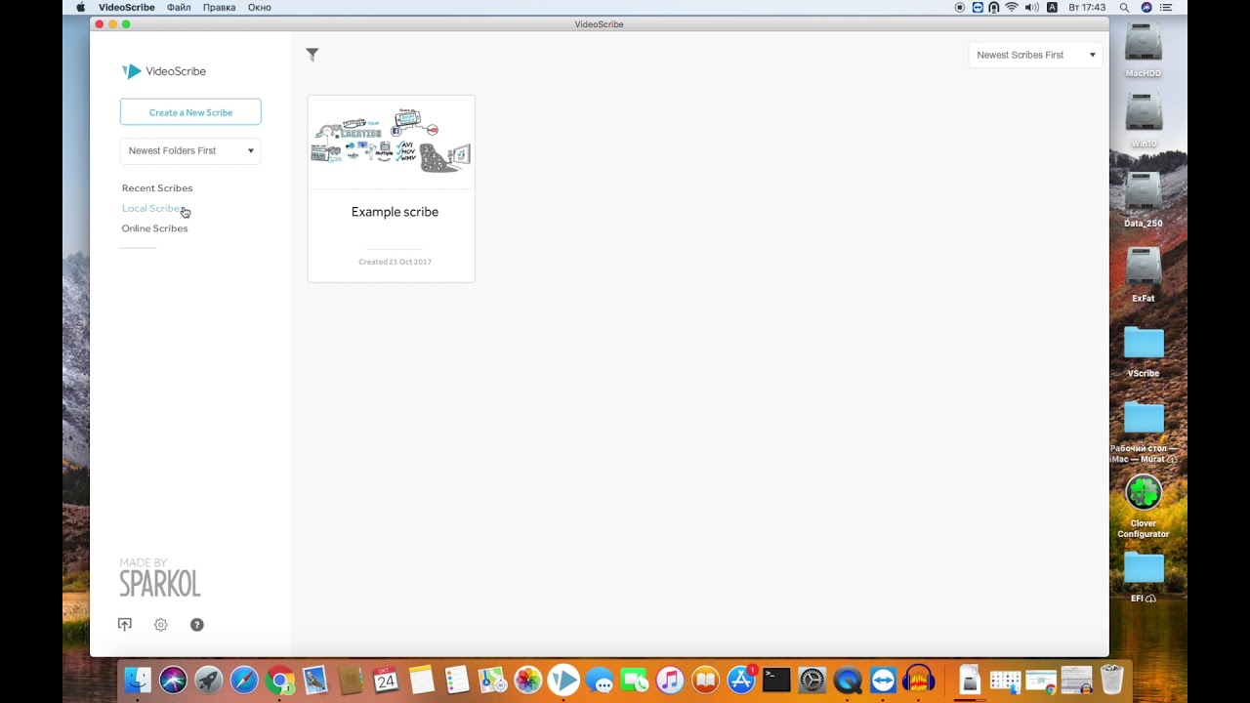Viewport: 1250px width, 703px height.
Task: Open System Preferences gear in dock
Action: (x=812, y=680)
